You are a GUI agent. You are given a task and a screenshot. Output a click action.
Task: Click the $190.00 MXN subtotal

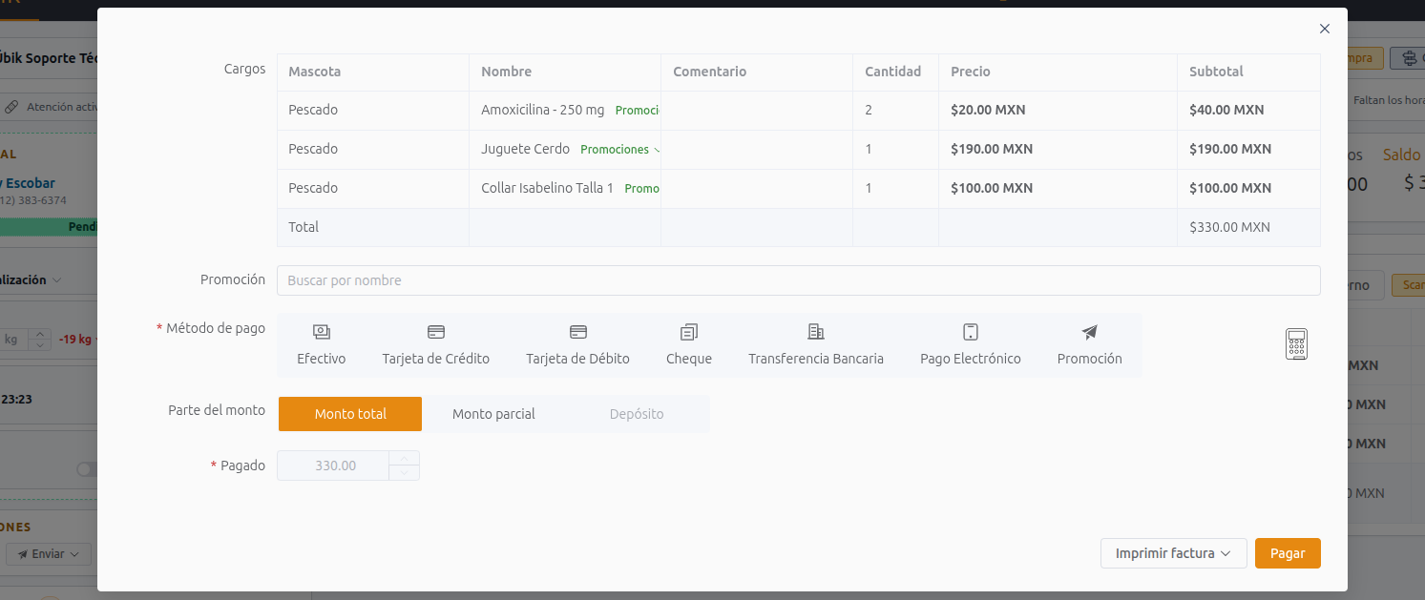(1230, 149)
